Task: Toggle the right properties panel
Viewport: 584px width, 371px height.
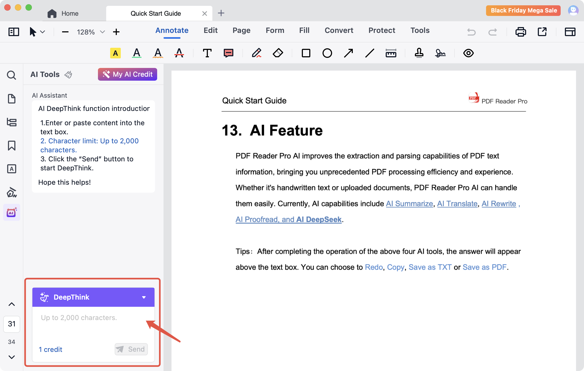Action: pos(570,32)
